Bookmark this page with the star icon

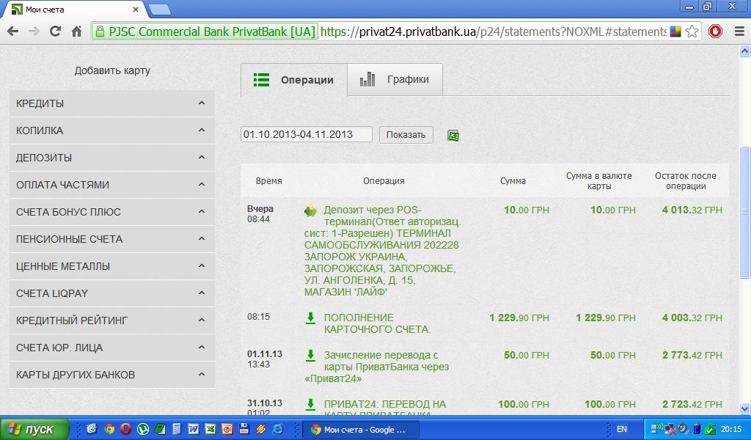click(x=694, y=32)
